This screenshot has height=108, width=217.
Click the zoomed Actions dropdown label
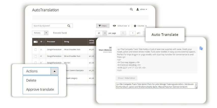point(32,71)
